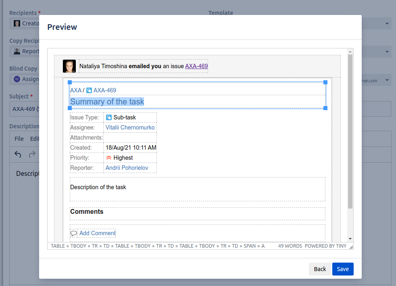Save the email preview
396x286 pixels.
(343, 269)
